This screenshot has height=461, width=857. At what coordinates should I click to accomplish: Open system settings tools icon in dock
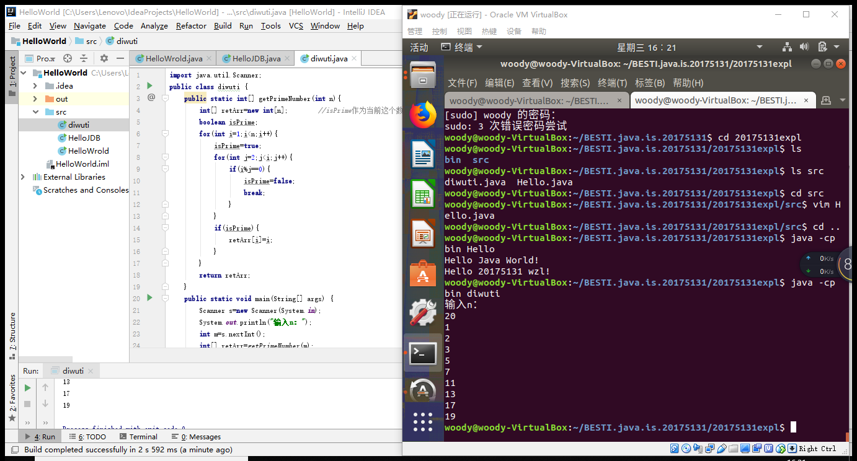tap(423, 313)
